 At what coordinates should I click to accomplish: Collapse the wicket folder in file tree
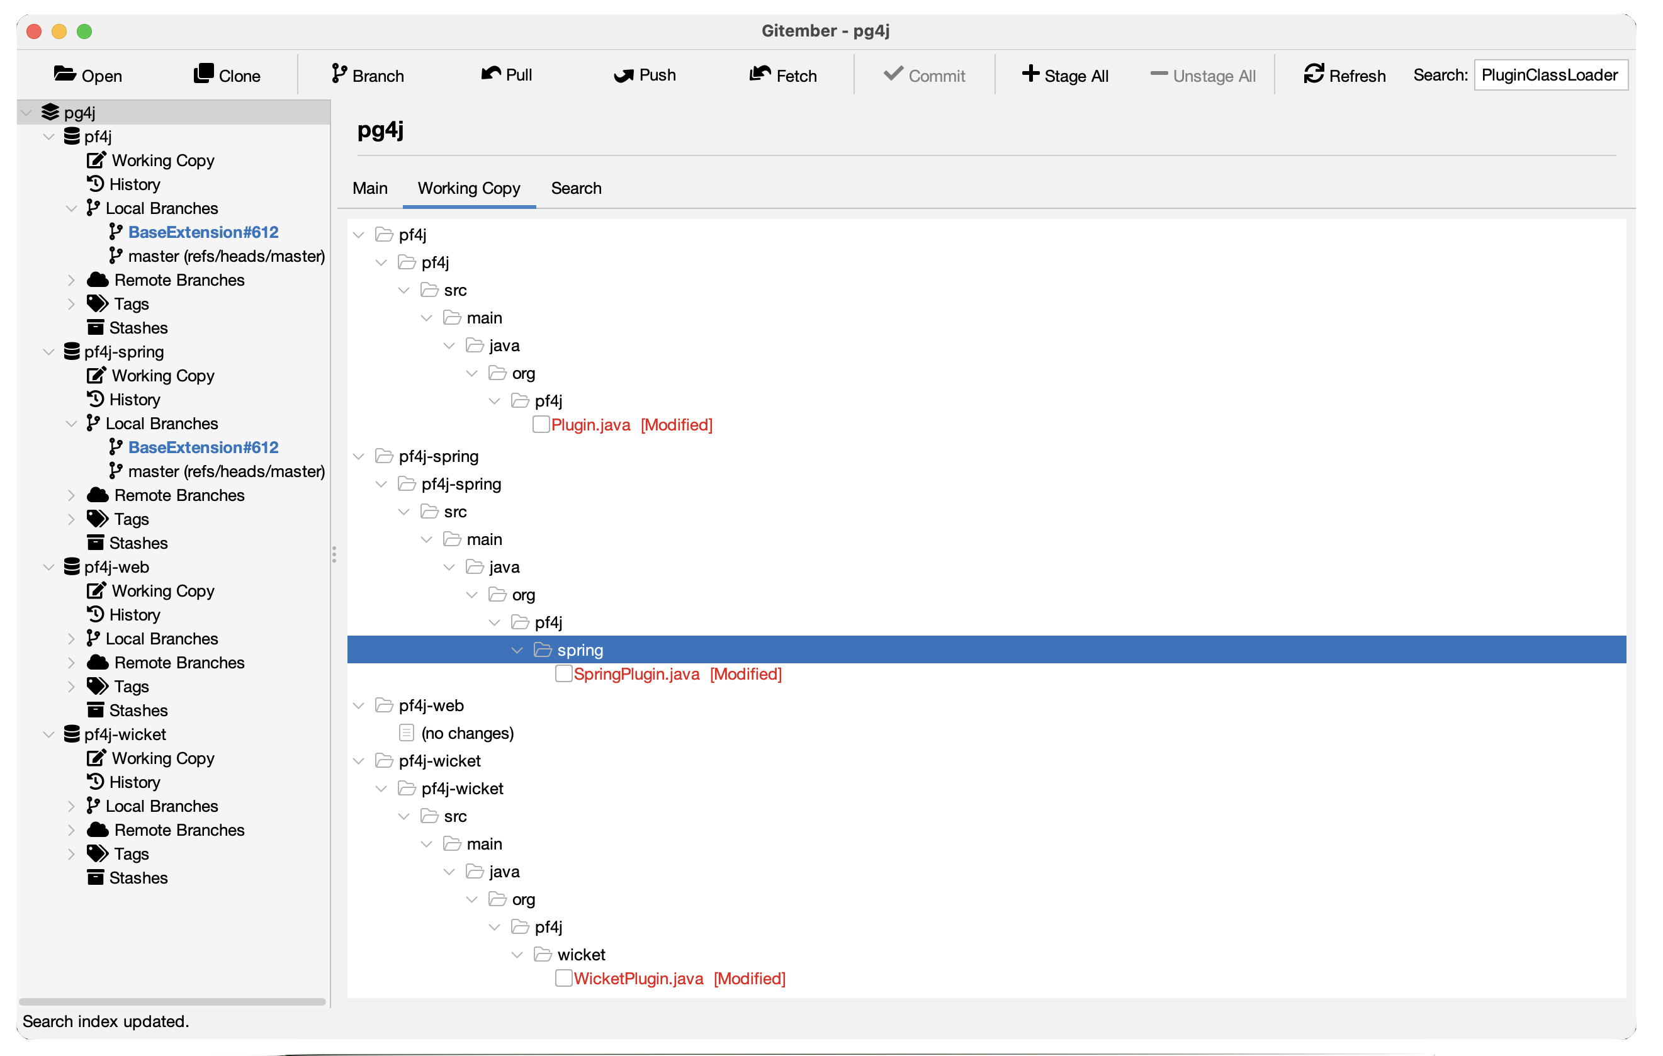click(x=517, y=955)
